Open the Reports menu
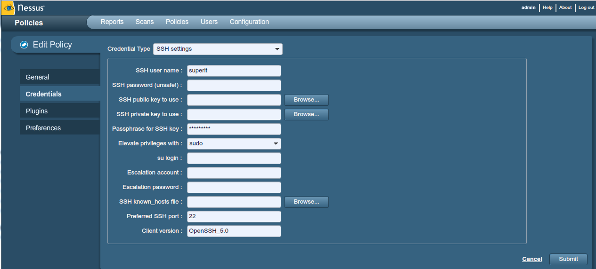Viewport: 596px width, 269px height. click(112, 22)
